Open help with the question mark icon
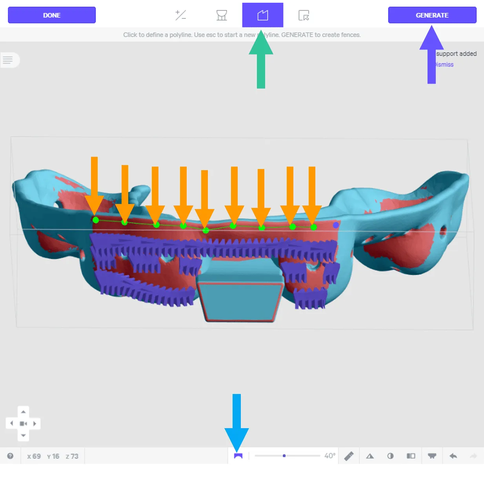Viewport: 484px width, 478px height. click(x=10, y=456)
